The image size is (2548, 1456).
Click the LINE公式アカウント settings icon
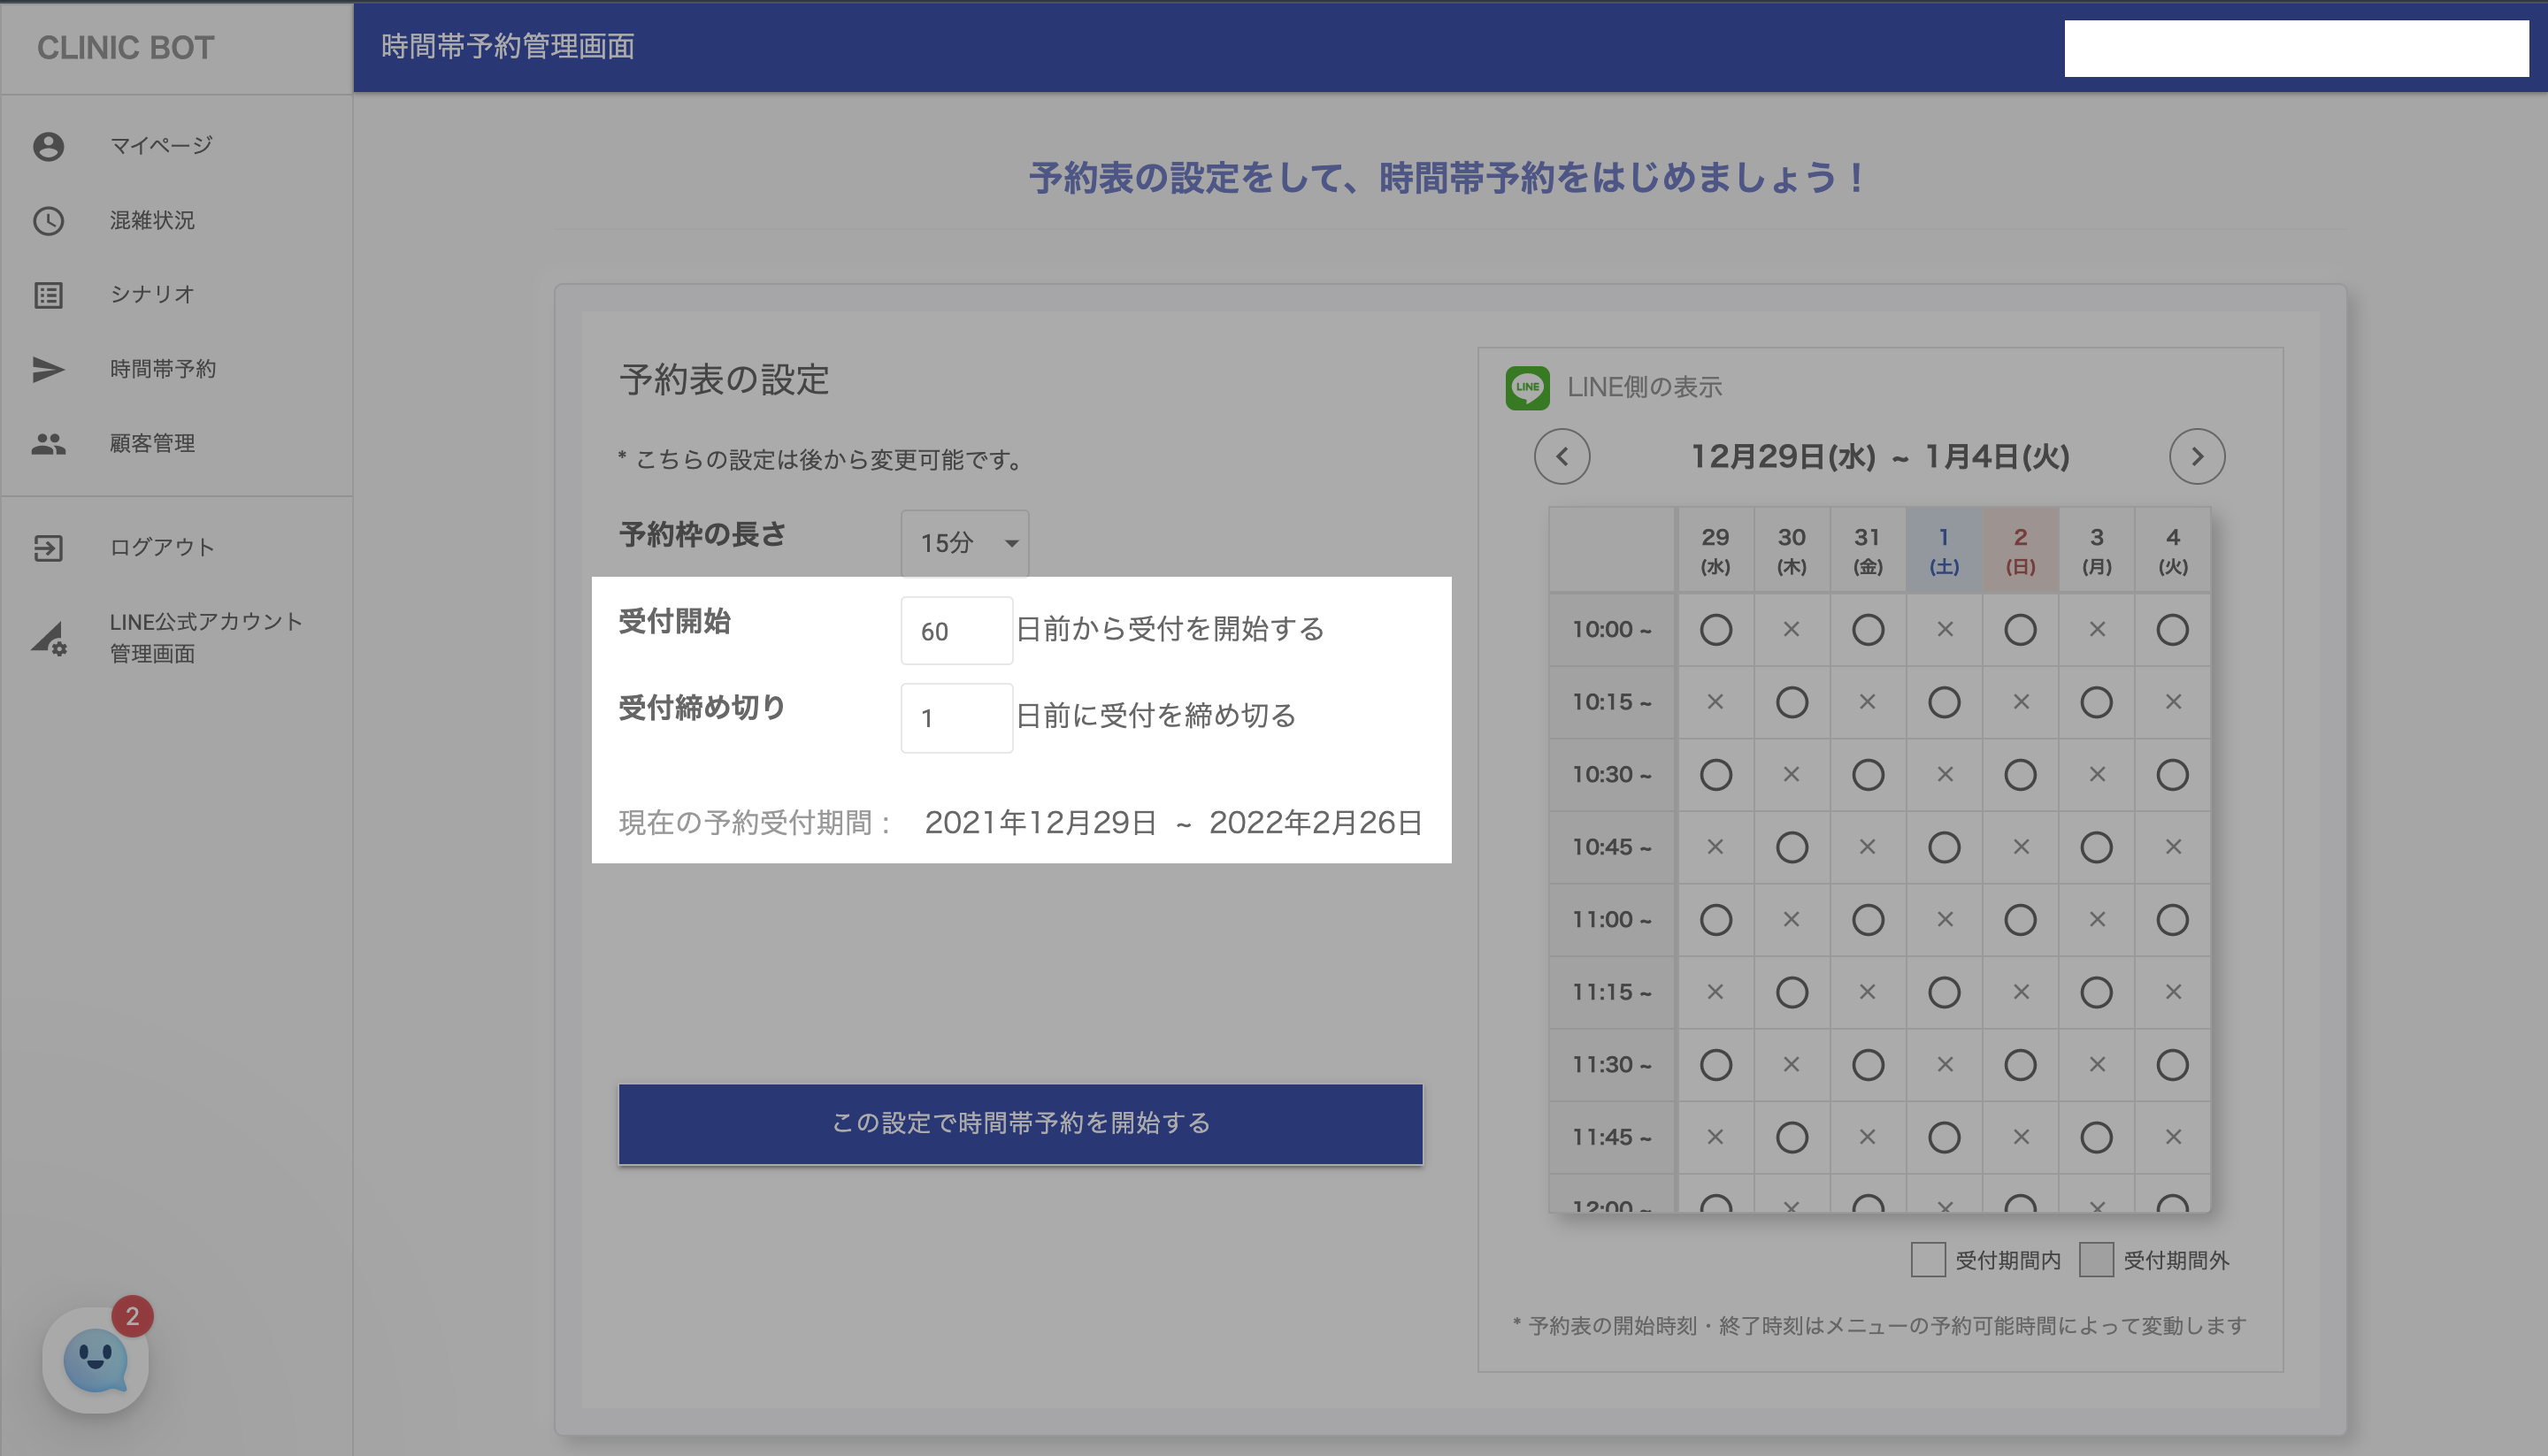pos(48,638)
